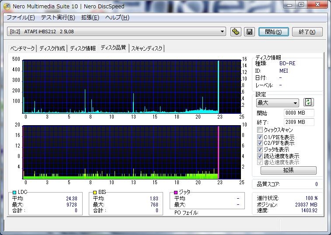Switch to the スキャンディスク tab
Screen dimensions: 331x235
(x=147, y=49)
